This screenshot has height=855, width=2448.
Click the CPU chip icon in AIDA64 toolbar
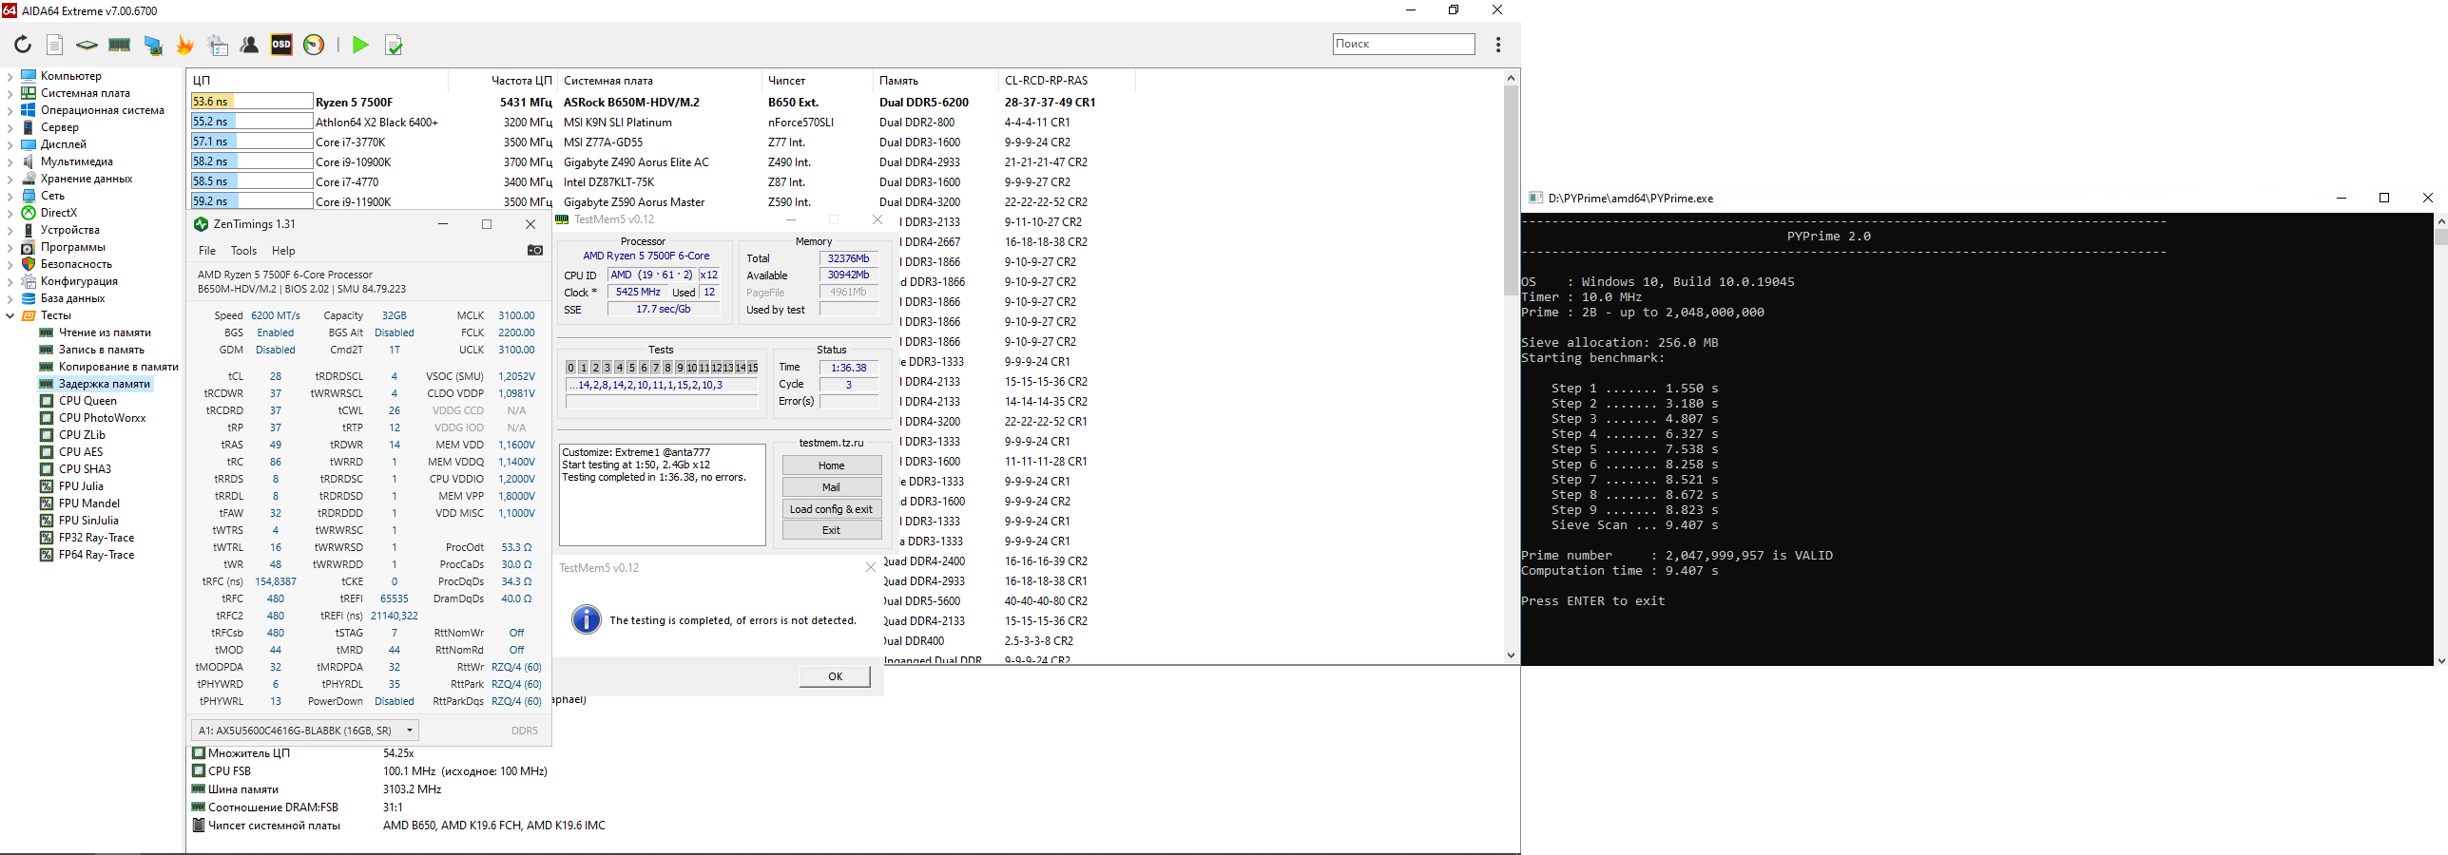87,45
